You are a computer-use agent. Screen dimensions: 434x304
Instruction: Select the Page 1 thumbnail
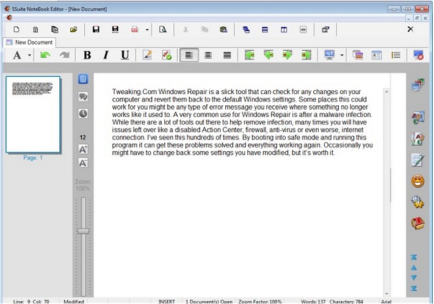33,115
